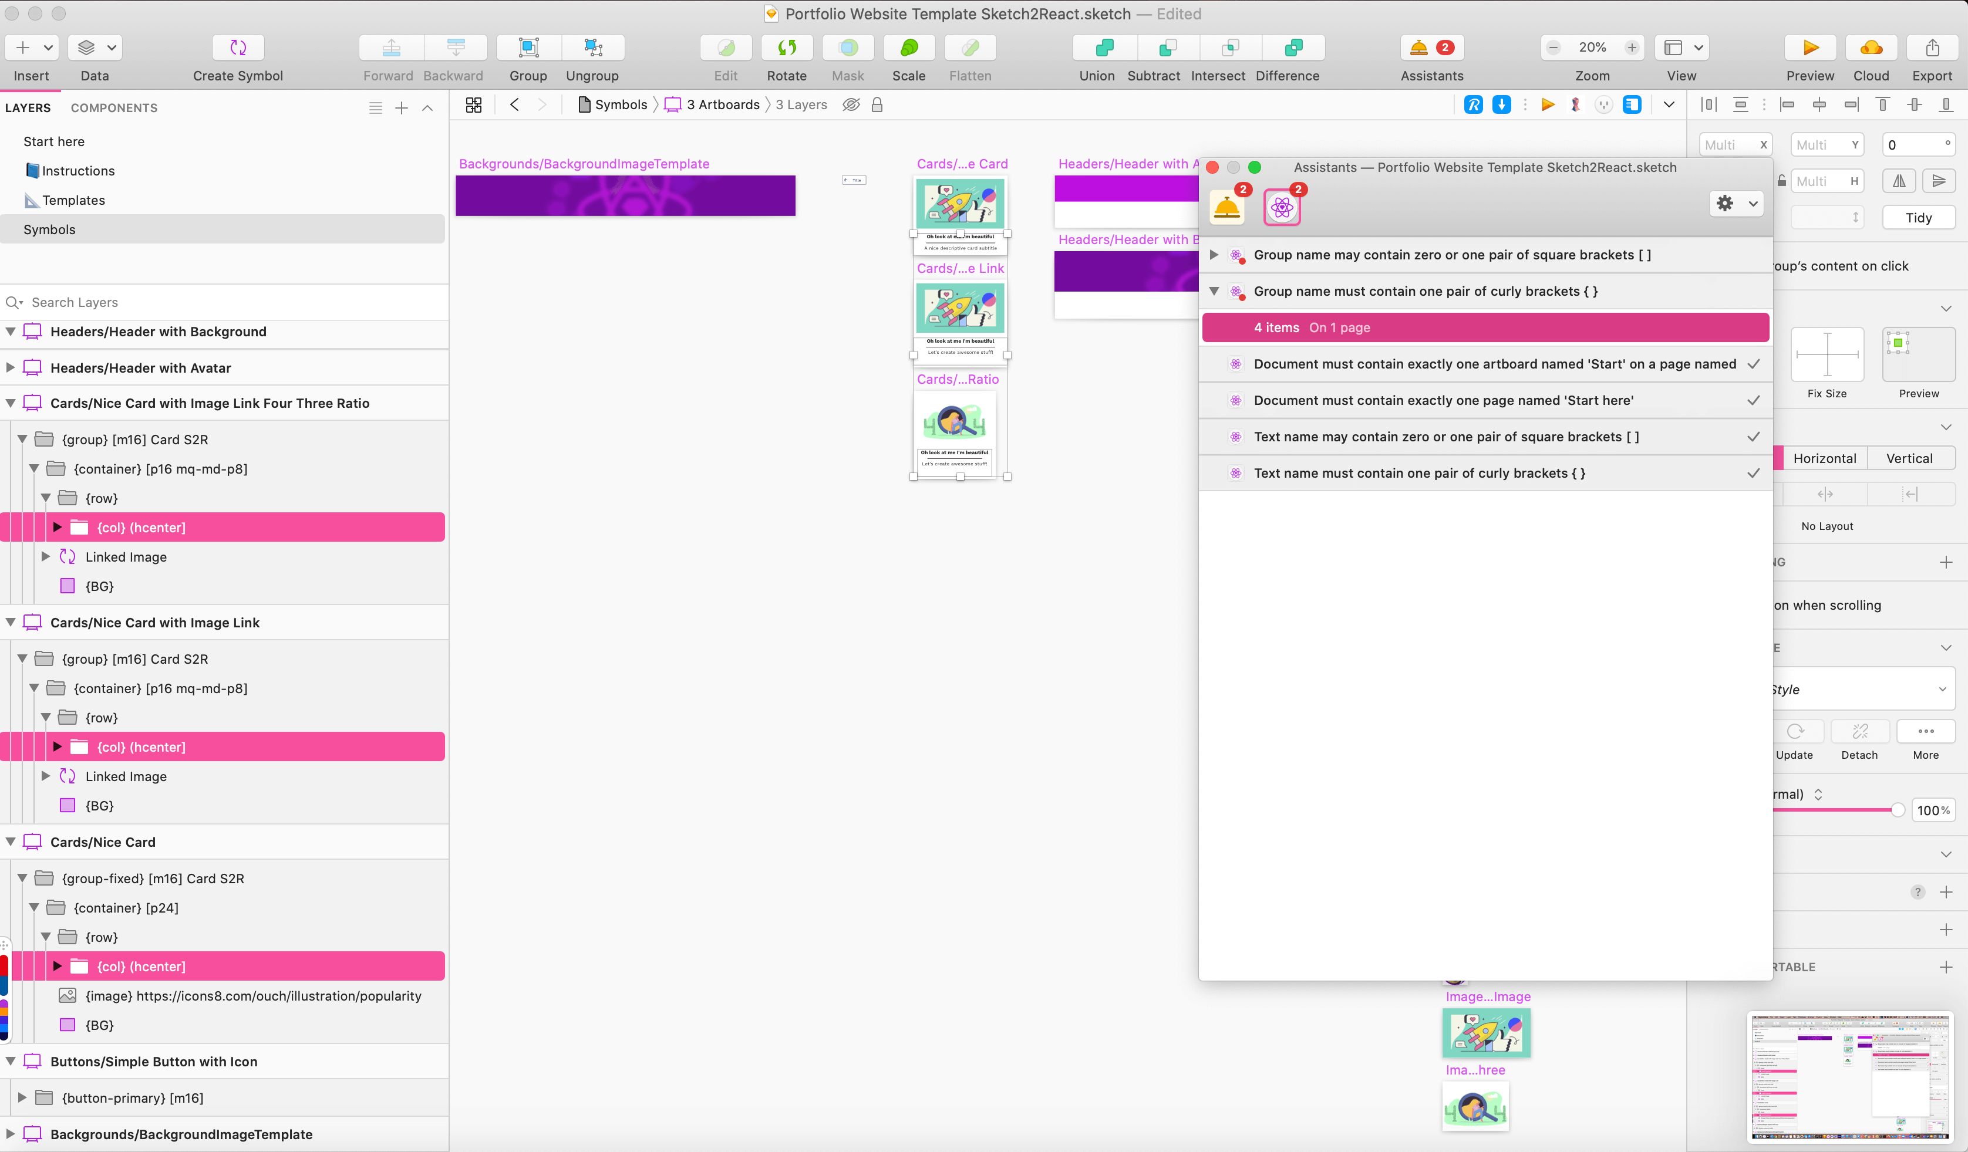Toggle artboard visibility with the eye icon
Viewport: 1968px width, 1152px height.
click(851, 104)
